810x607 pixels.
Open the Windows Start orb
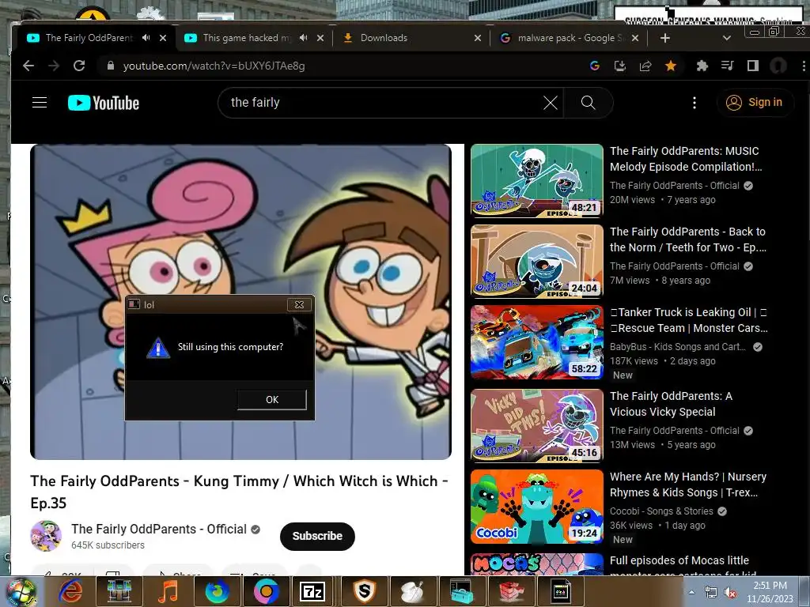[x=21, y=592]
